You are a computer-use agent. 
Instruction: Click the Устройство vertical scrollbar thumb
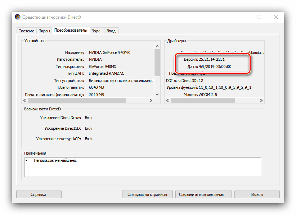[x=157, y=63]
